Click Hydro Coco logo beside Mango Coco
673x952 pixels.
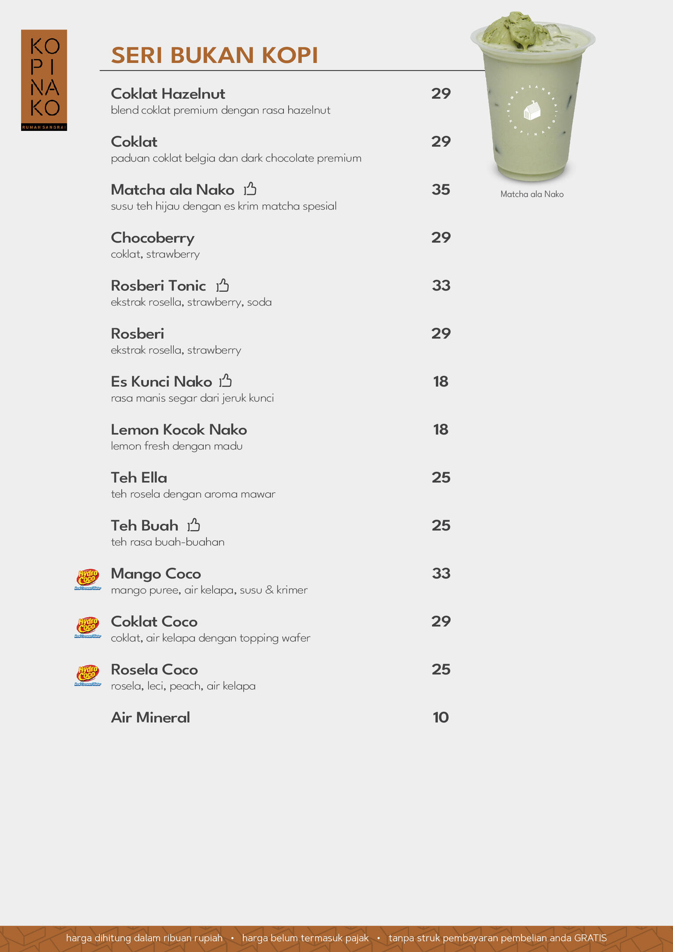pyautogui.click(x=88, y=579)
